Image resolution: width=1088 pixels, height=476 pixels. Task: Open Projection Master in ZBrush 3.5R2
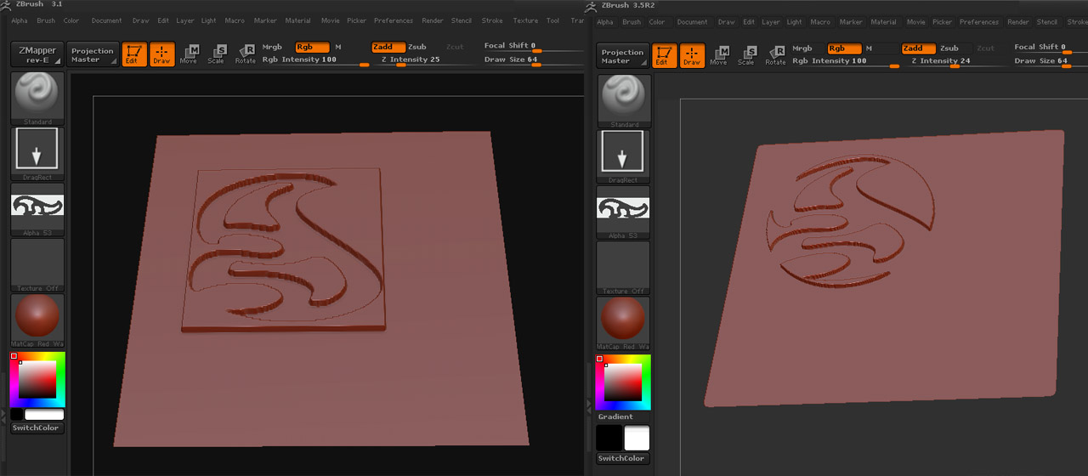[623, 57]
